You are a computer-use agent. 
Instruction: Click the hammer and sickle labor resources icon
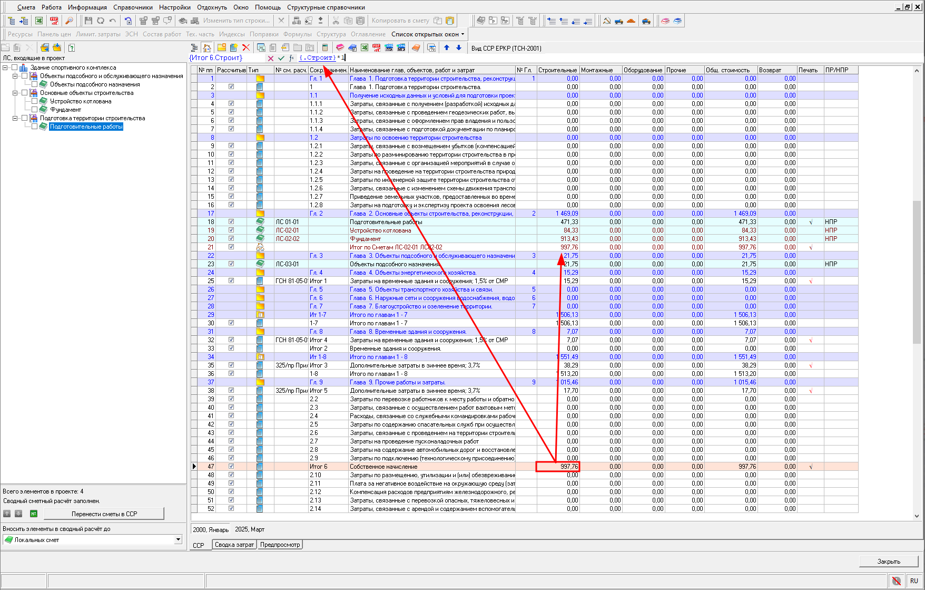pyautogui.click(x=606, y=21)
